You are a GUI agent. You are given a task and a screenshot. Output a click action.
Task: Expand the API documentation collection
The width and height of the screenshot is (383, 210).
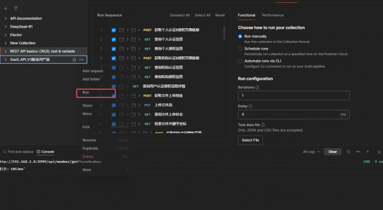tap(6, 19)
